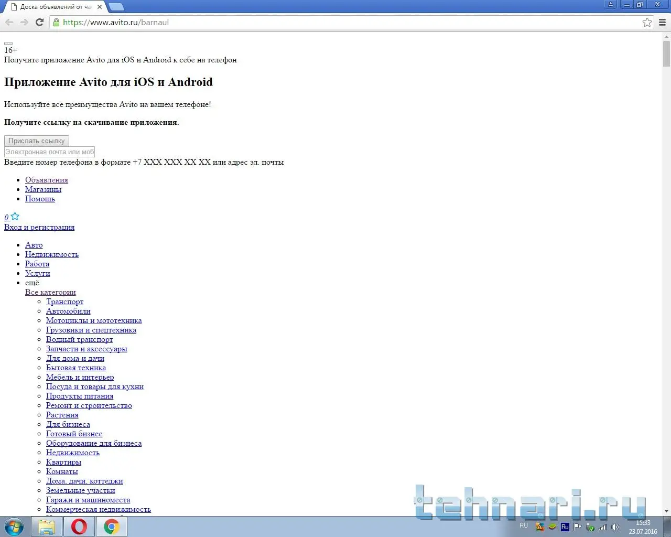The width and height of the screenshot is (671, 537).
Task: Open the Windows Start menu
Action: (x=14, y=527)
